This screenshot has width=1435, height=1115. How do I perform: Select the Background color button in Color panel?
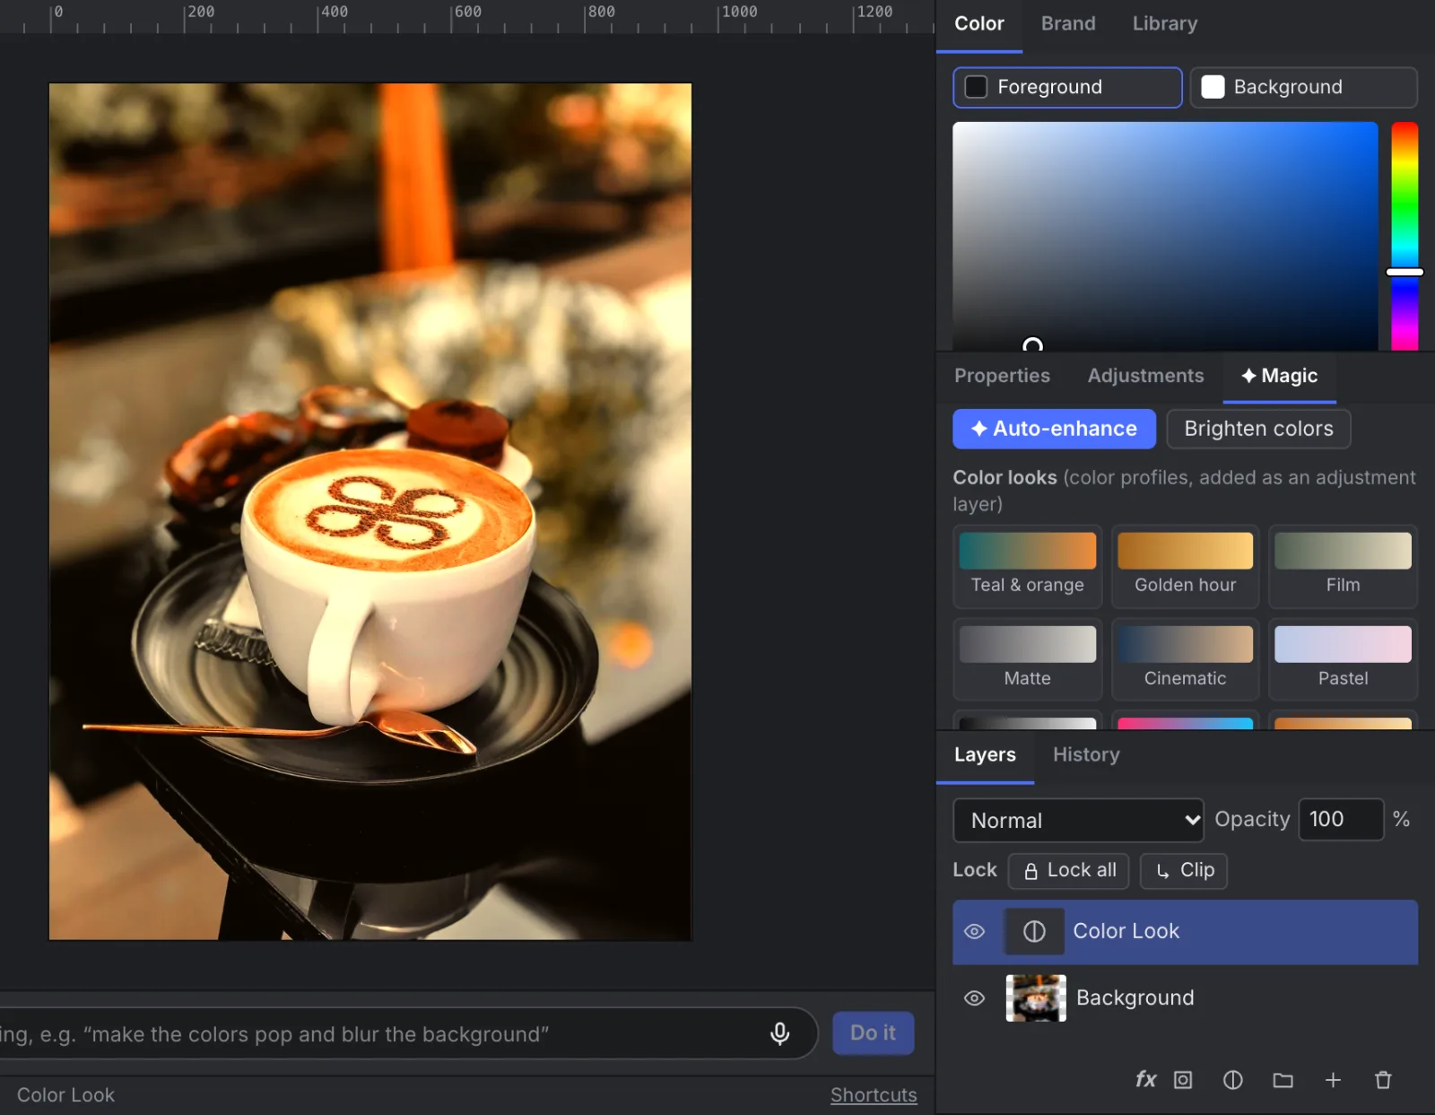[1303, 87]
